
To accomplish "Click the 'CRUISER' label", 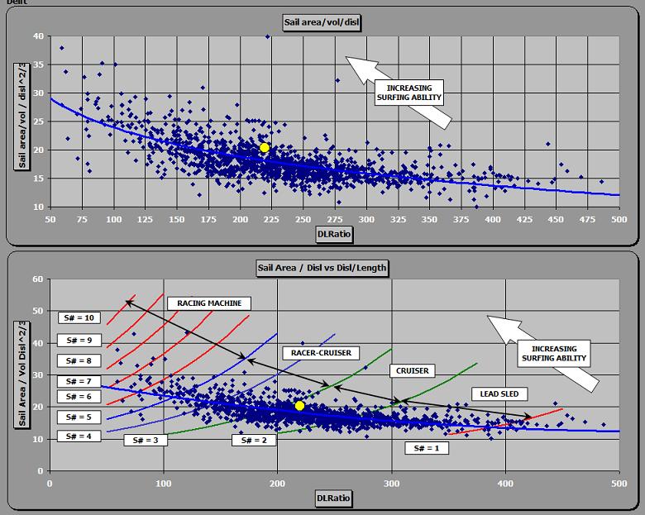I will (412, 370).
